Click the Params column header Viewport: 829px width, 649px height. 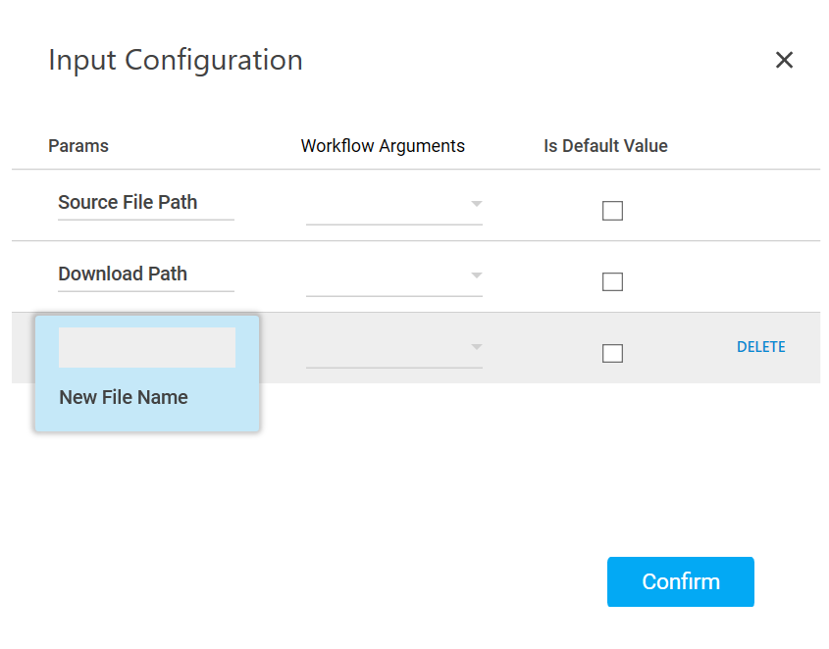tap(78, 146)
